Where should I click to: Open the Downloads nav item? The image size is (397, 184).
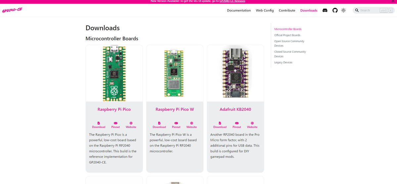coord(309,10)
